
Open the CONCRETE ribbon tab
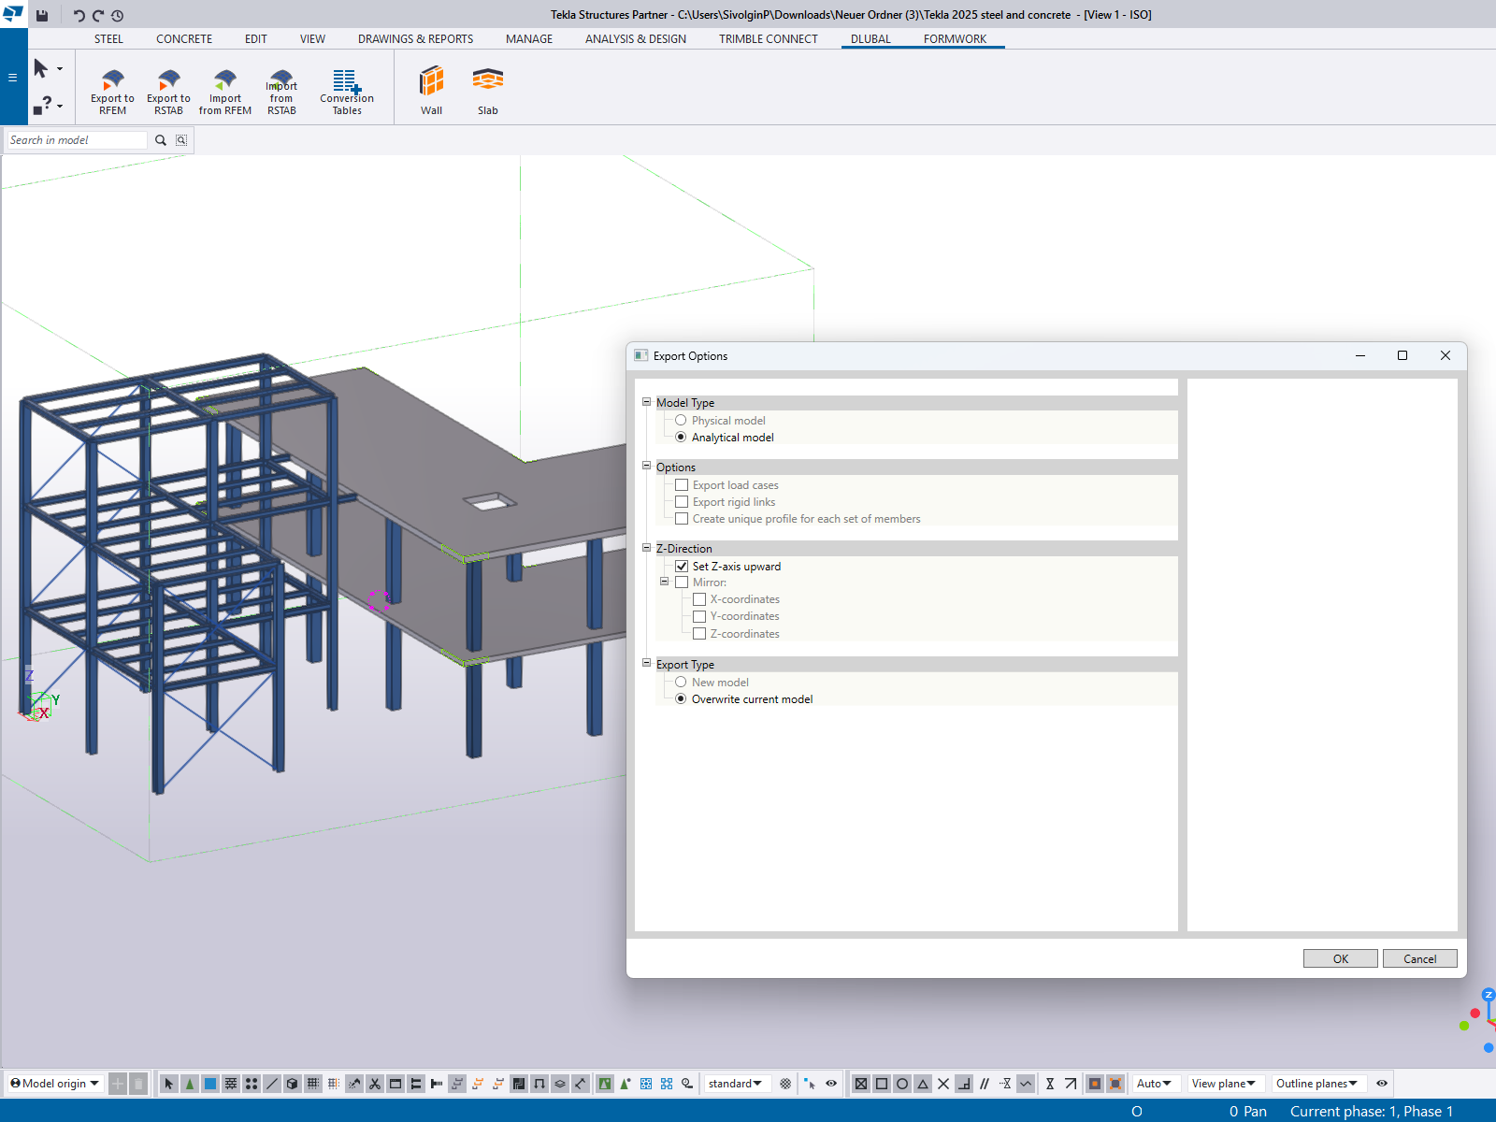click(x=184, y=39)
